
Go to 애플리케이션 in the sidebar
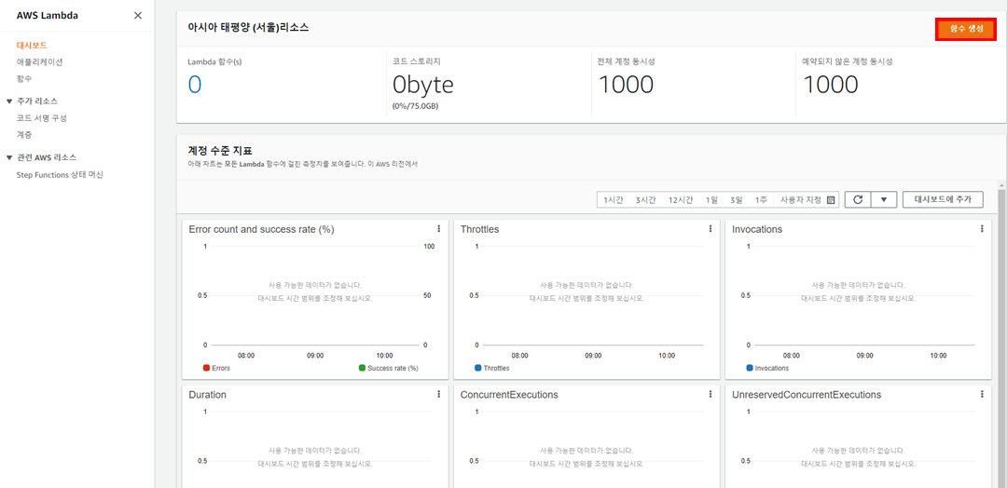39,62
